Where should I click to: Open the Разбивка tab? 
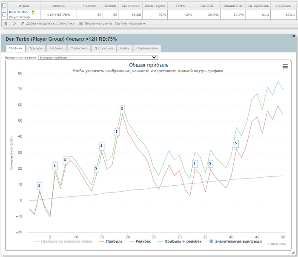pyautogui.click(x=57, y=48)
